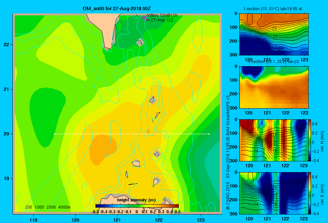Viewport: 328px width, 223px height.
Task: Click the height anomaly color bar
Action: 137,206
